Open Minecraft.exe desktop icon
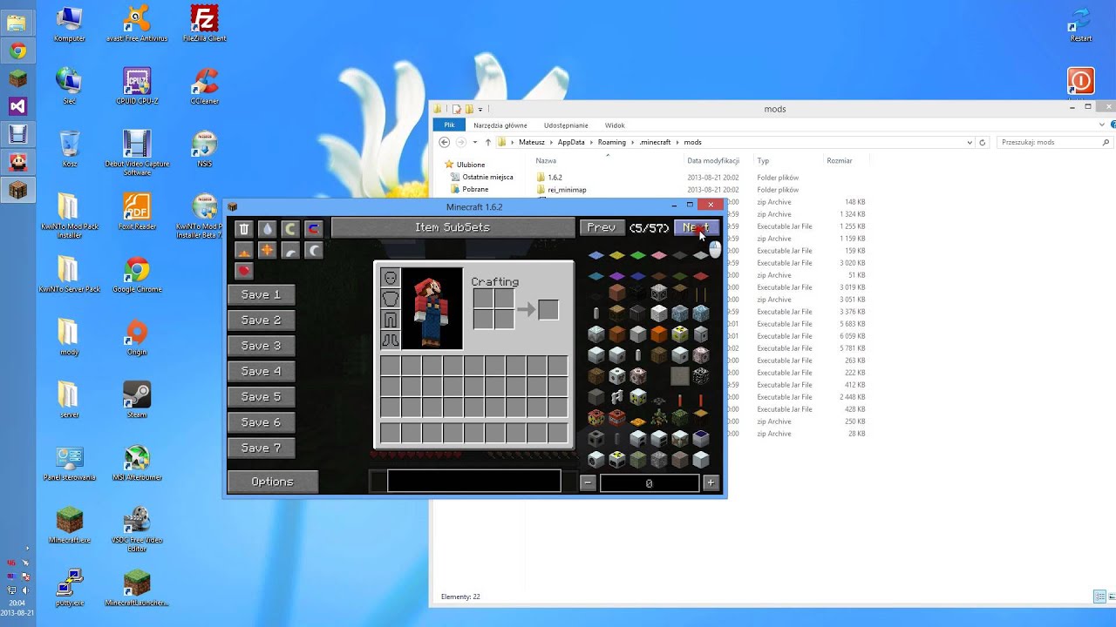1116x627 pixels. click(x=70, y=525)
